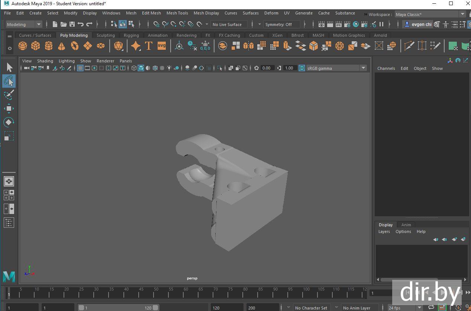Create a polygon sphere from the shelf
471x311 pixels.
23,46
